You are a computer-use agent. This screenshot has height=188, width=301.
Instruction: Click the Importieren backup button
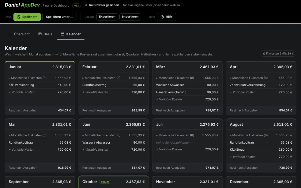130,17
